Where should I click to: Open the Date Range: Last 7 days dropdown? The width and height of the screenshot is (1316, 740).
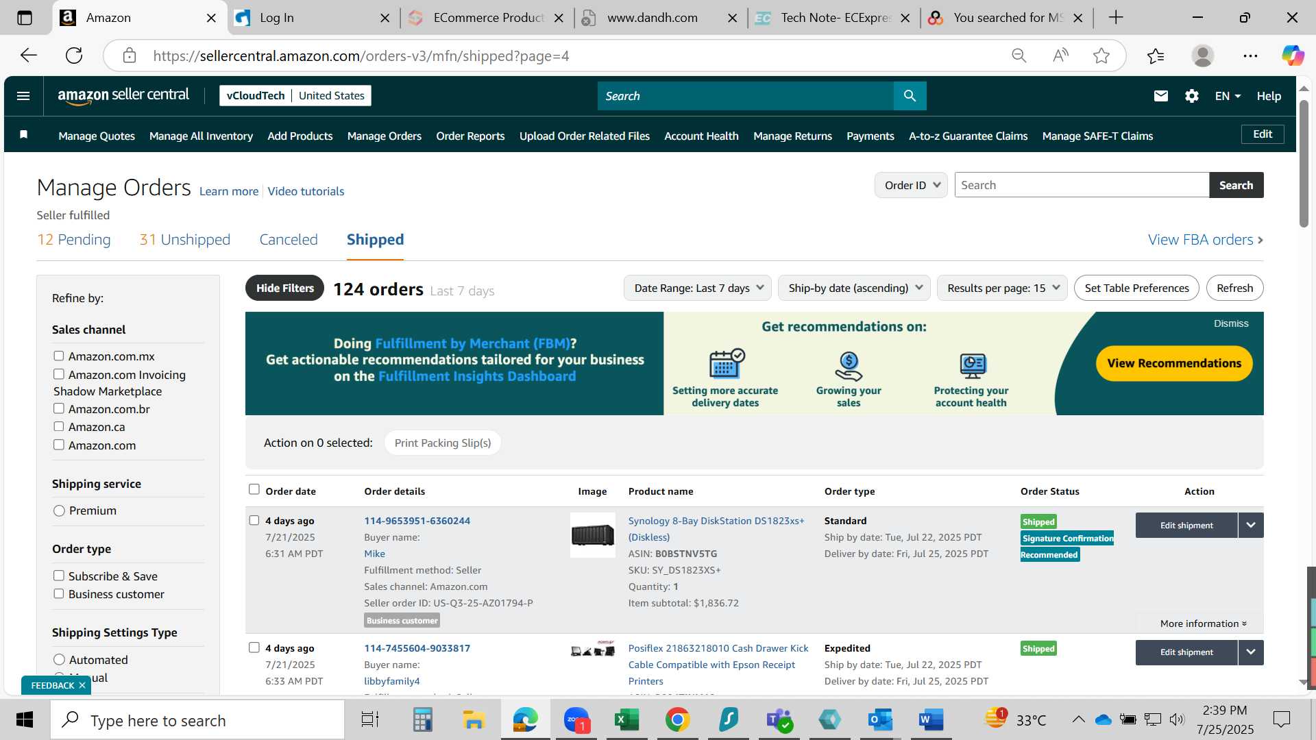[698, 288]
